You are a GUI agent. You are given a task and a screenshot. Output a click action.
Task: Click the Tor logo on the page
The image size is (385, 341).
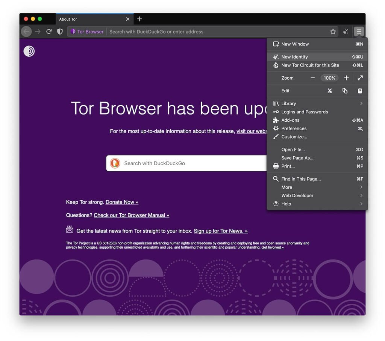click(x=29, y=51)
